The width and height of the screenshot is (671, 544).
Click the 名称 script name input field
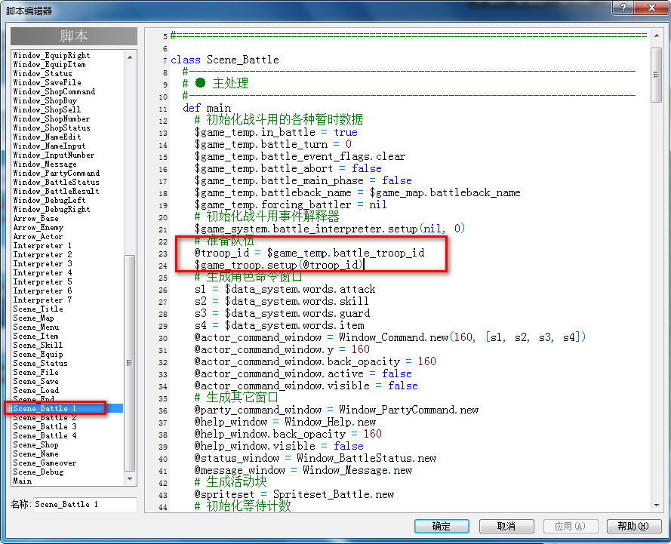pos(85,505)
